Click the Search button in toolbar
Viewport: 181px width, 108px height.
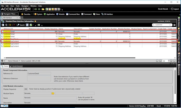pos(21,25)
